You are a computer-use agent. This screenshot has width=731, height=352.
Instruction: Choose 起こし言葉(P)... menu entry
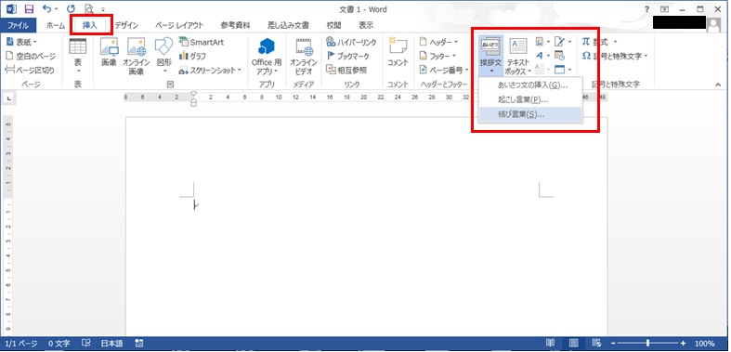pyautogui.click(x=530, y=99)
